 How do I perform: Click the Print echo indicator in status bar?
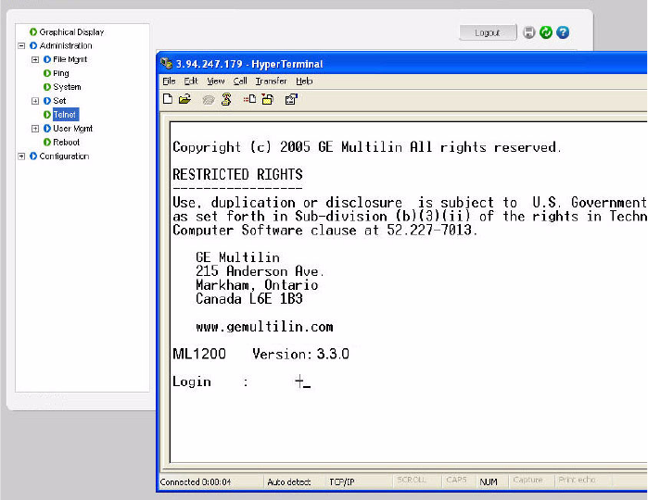click(577, 480)
